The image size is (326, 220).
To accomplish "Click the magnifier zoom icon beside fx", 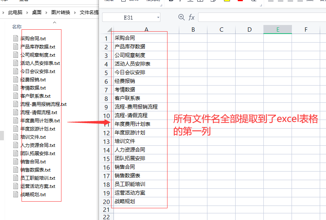I will tap(181, 17).
